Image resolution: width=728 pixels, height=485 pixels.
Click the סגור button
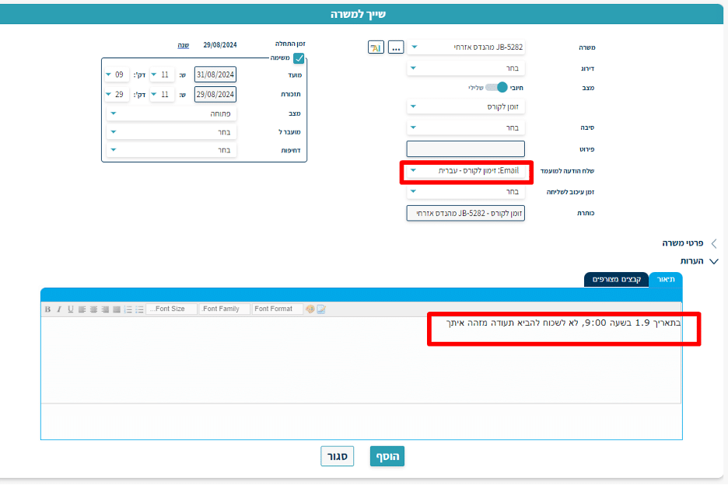point(338,456)
